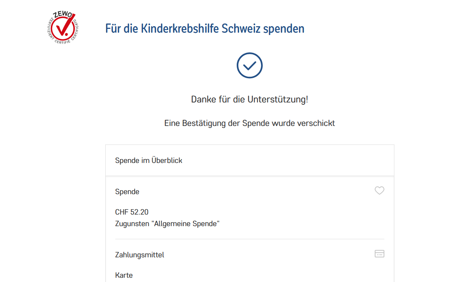This screenshot has width=458, height=282.
Task: Click the heart icon beside Spende
Action: coord(379,191)
